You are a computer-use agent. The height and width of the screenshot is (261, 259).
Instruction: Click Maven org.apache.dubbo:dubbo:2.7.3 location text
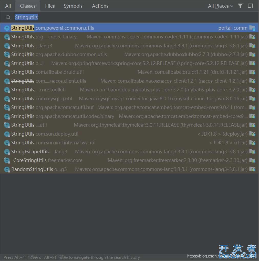click(186, 55)
